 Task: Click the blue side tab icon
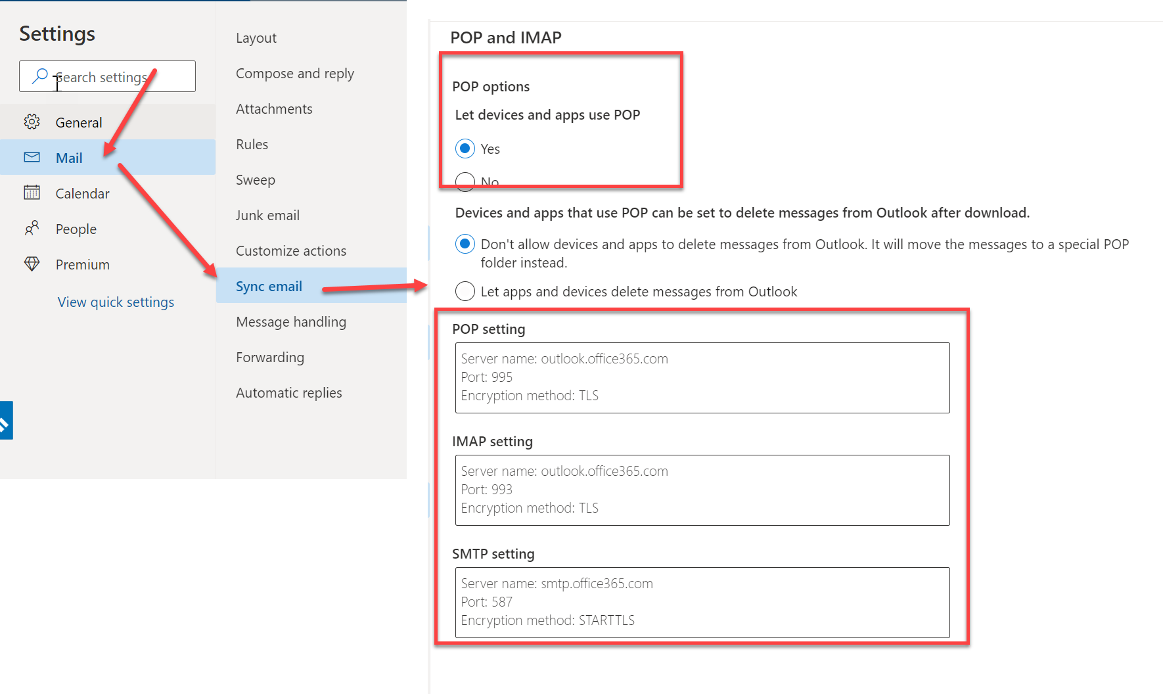[x=6, y=420]
